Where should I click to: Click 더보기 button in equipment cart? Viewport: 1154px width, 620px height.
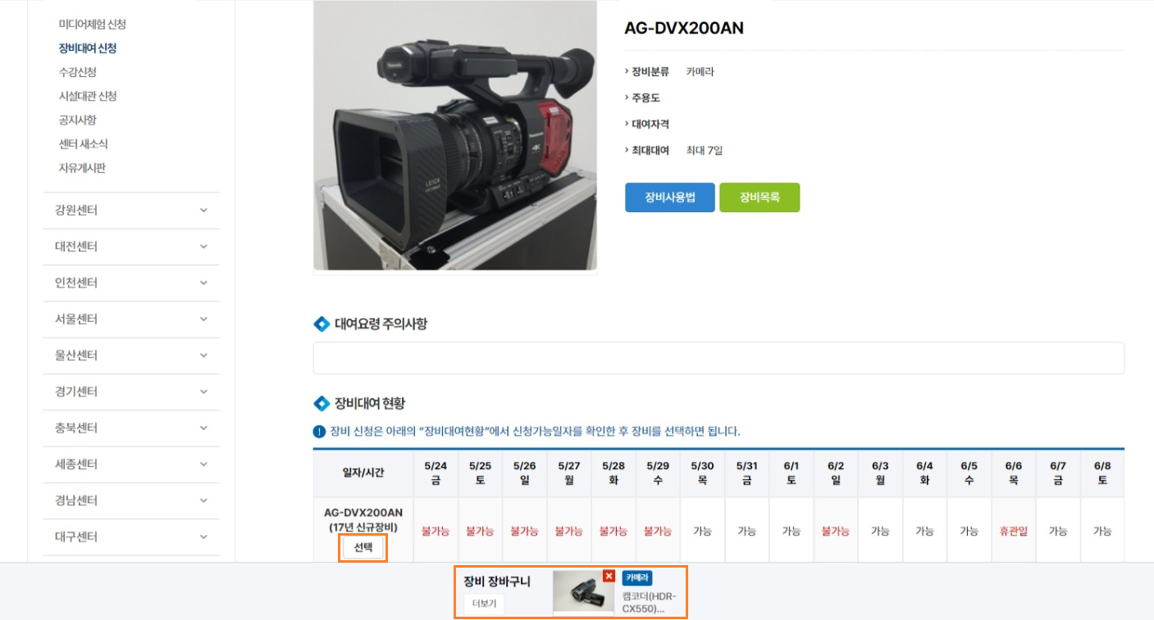(x=484, y=604)
